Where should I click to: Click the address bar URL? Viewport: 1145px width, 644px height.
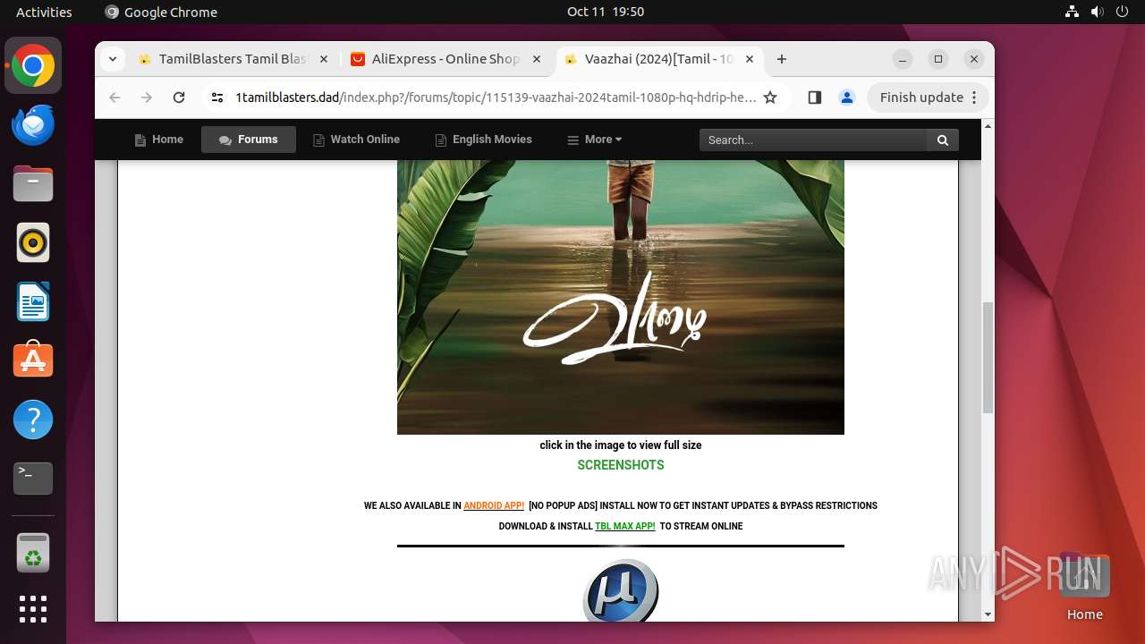496,97
